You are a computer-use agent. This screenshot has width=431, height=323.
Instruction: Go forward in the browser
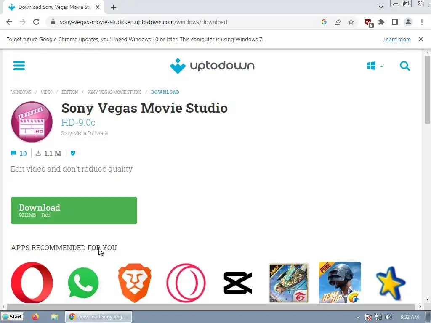[x=23, y=22]
